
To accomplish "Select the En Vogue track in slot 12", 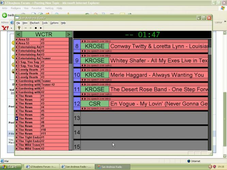I will pos(159,103).
